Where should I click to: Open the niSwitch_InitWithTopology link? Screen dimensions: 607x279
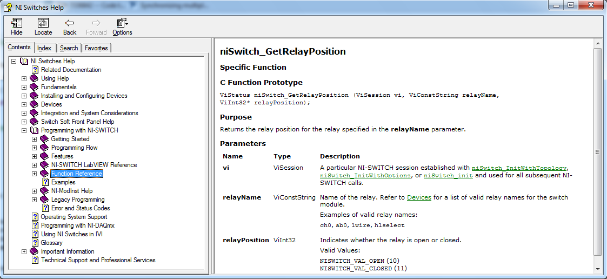pos(519,168)
